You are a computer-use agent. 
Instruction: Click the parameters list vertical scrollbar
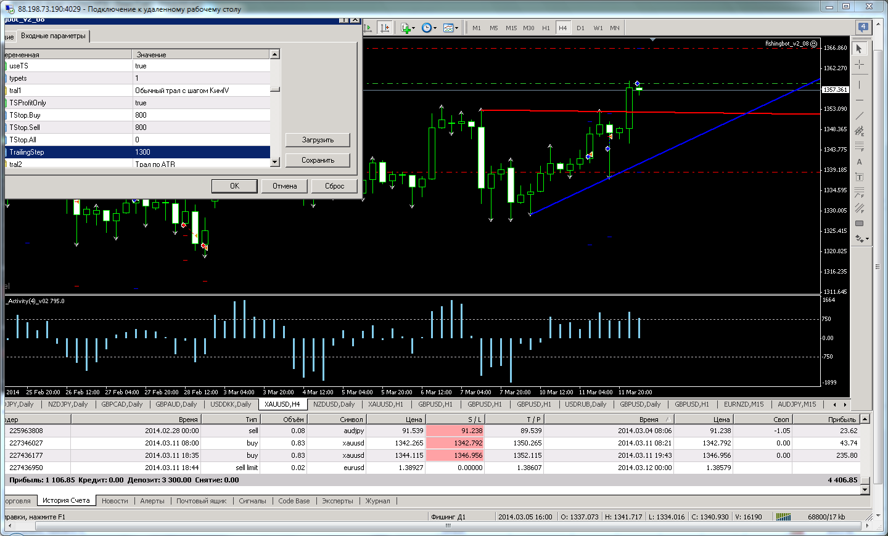[275, 108]
